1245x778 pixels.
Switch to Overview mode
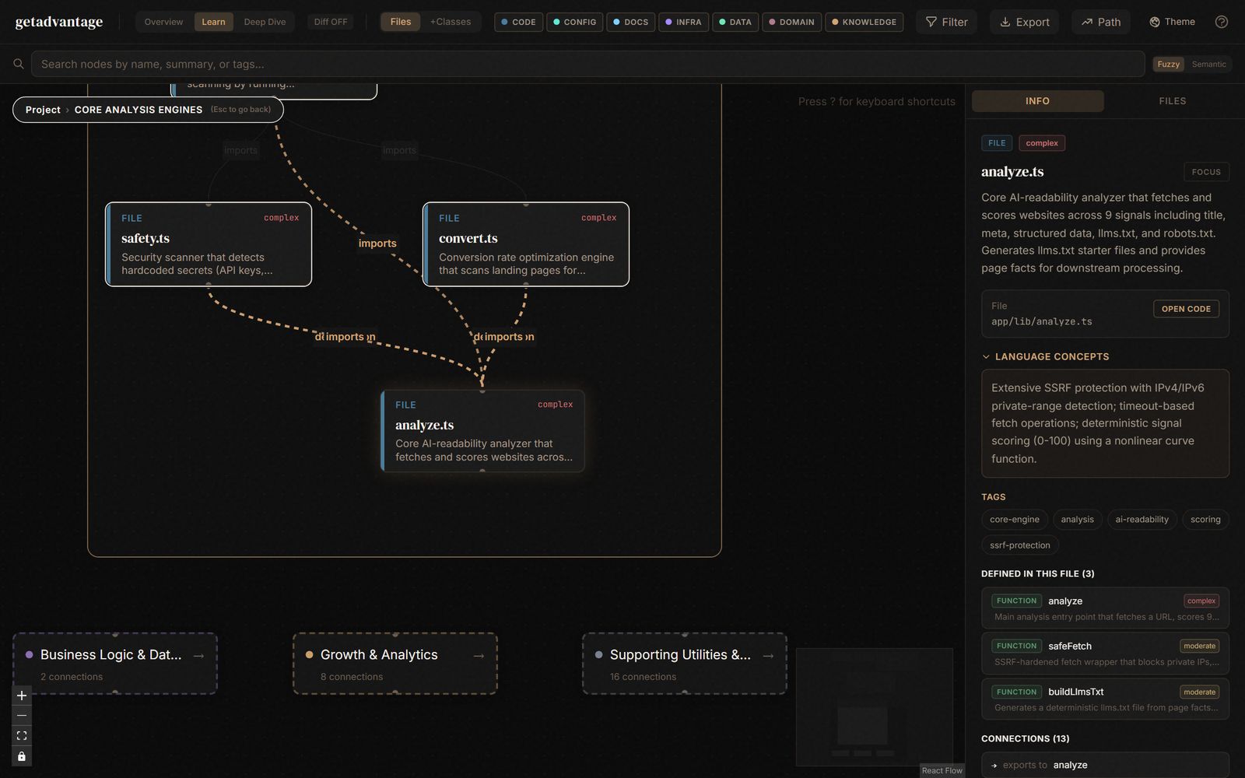coord(163,22)
